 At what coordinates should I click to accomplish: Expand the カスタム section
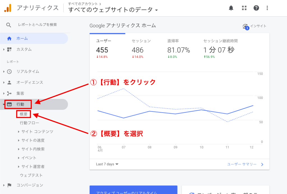point(4,49)
